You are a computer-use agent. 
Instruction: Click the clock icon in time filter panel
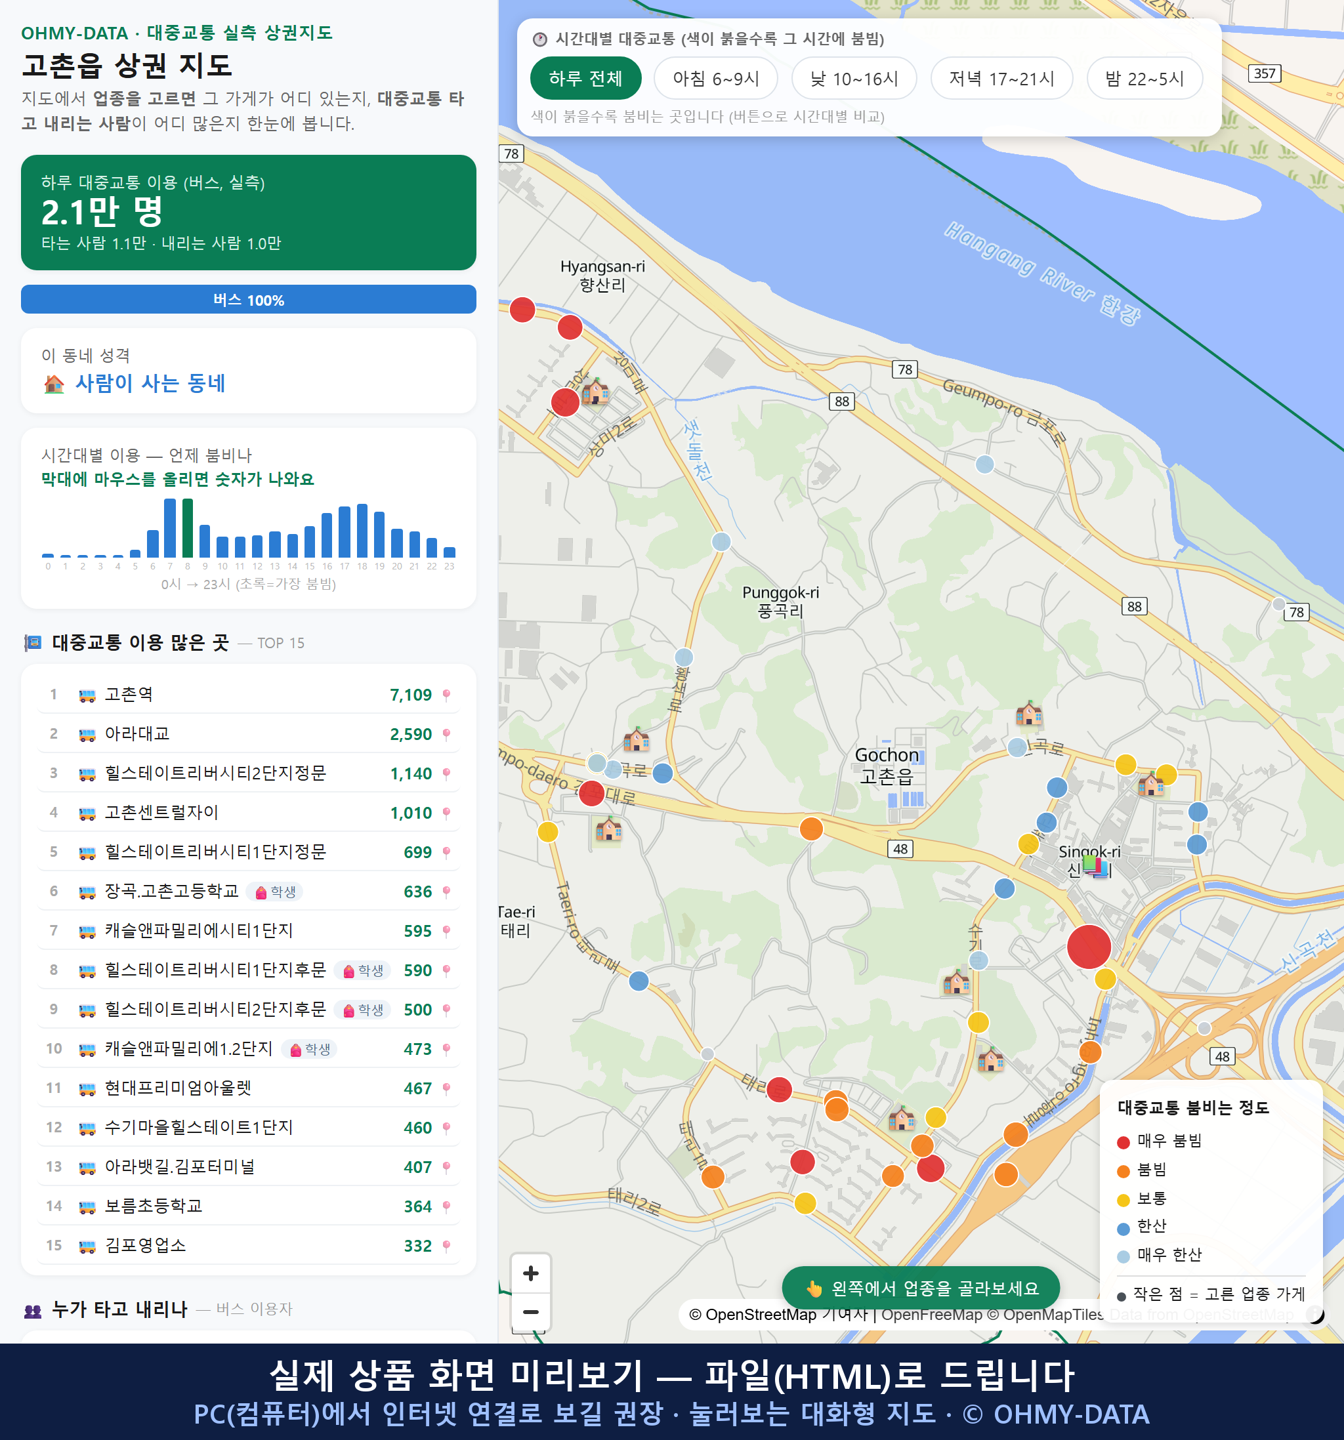[540, 39]
